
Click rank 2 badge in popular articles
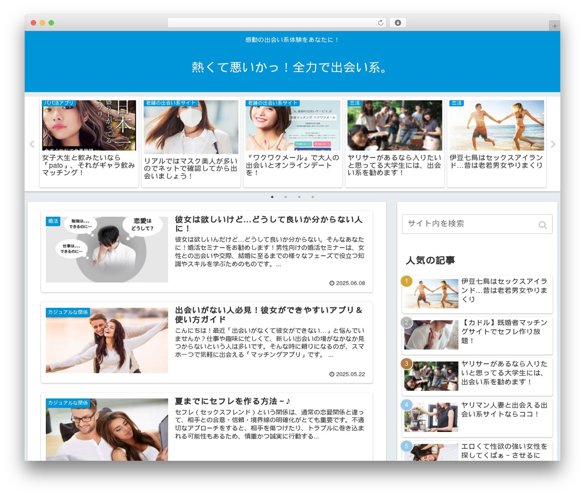click(406, 322)
